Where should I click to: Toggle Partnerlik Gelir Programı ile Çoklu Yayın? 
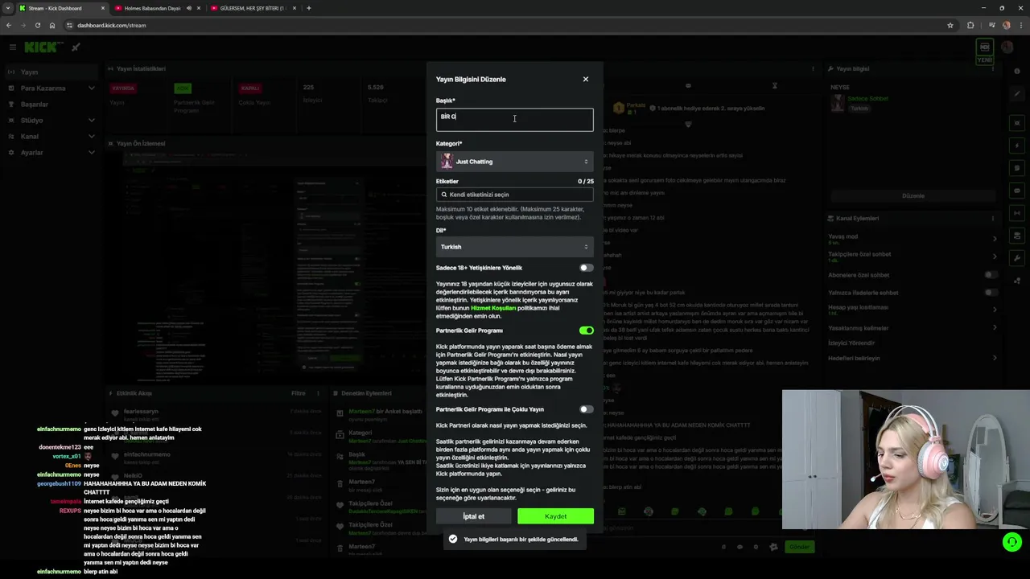click(586, 409)
